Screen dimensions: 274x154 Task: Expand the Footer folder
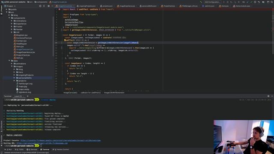point(12,27)
